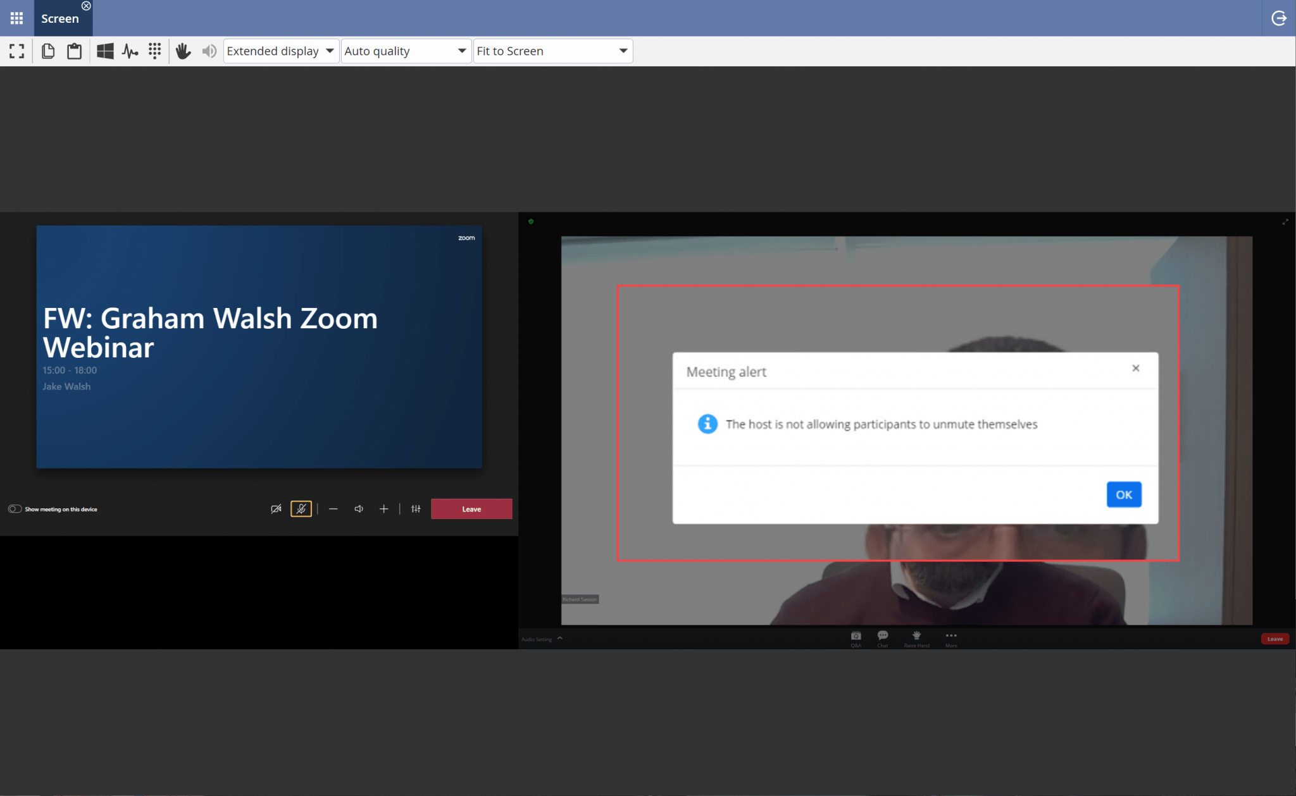Click the FW: Graham Walsh Zoom Webinar title
Image resolution: width=1296 pixels, height=796 pixels.
pyautogui.click(x=210, y=333)
